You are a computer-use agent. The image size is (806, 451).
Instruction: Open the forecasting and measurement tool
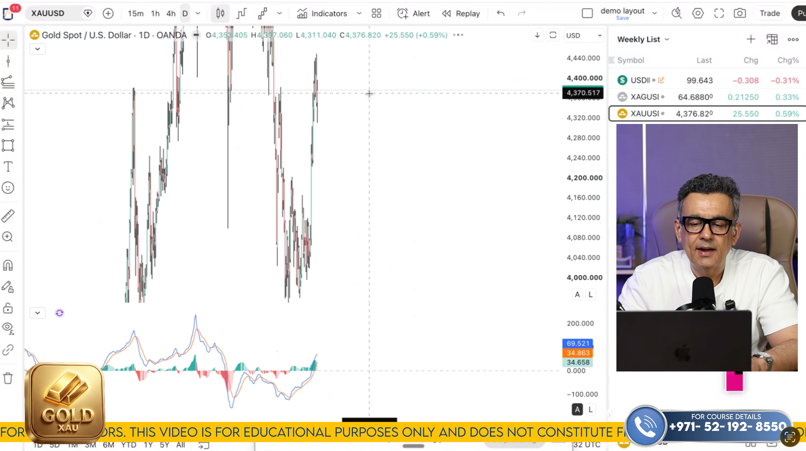click(8, 124)
